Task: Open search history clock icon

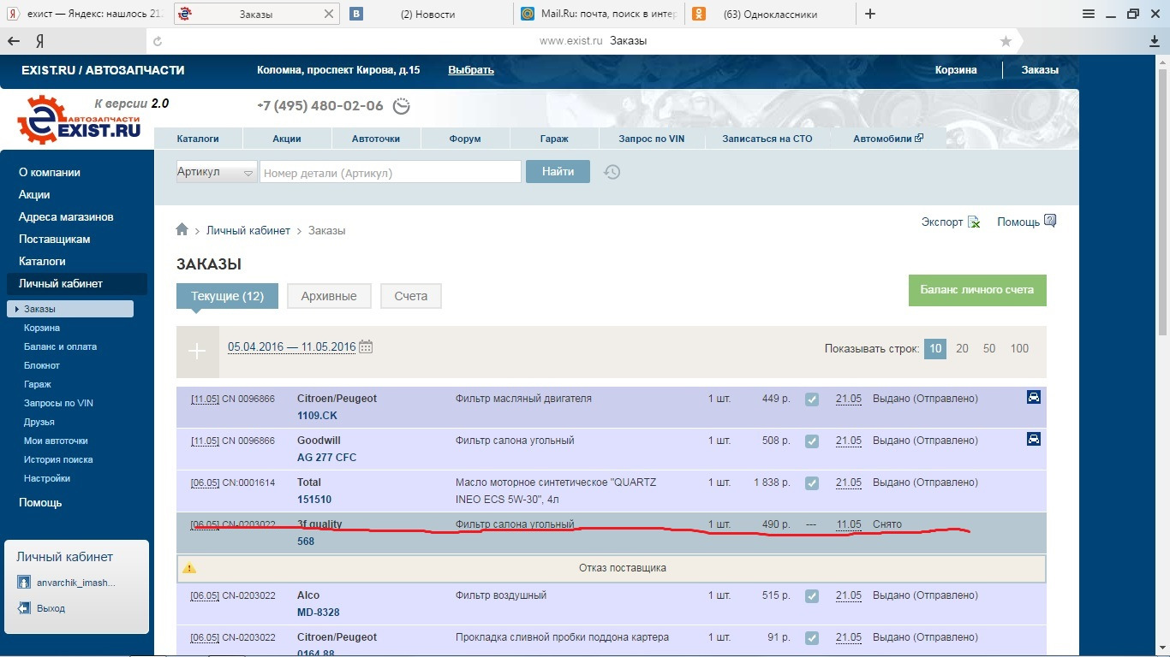Action: (x=612, y=172)
